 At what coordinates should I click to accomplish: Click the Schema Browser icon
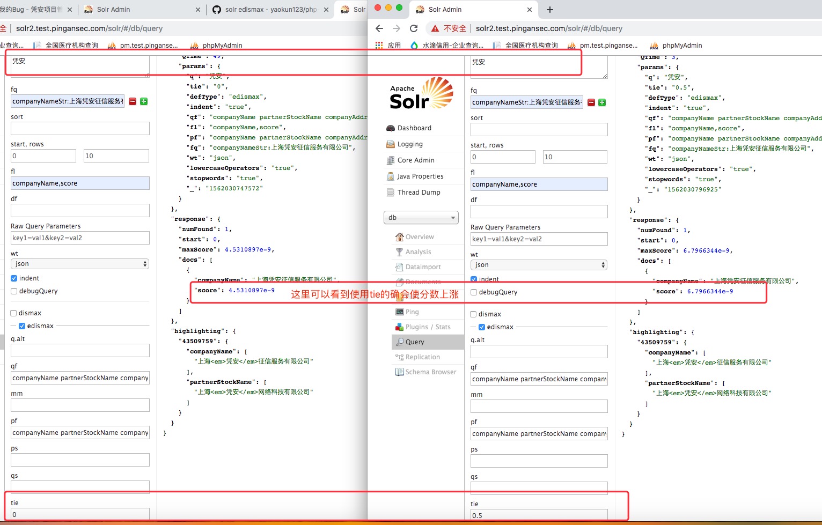click(399, 372)
